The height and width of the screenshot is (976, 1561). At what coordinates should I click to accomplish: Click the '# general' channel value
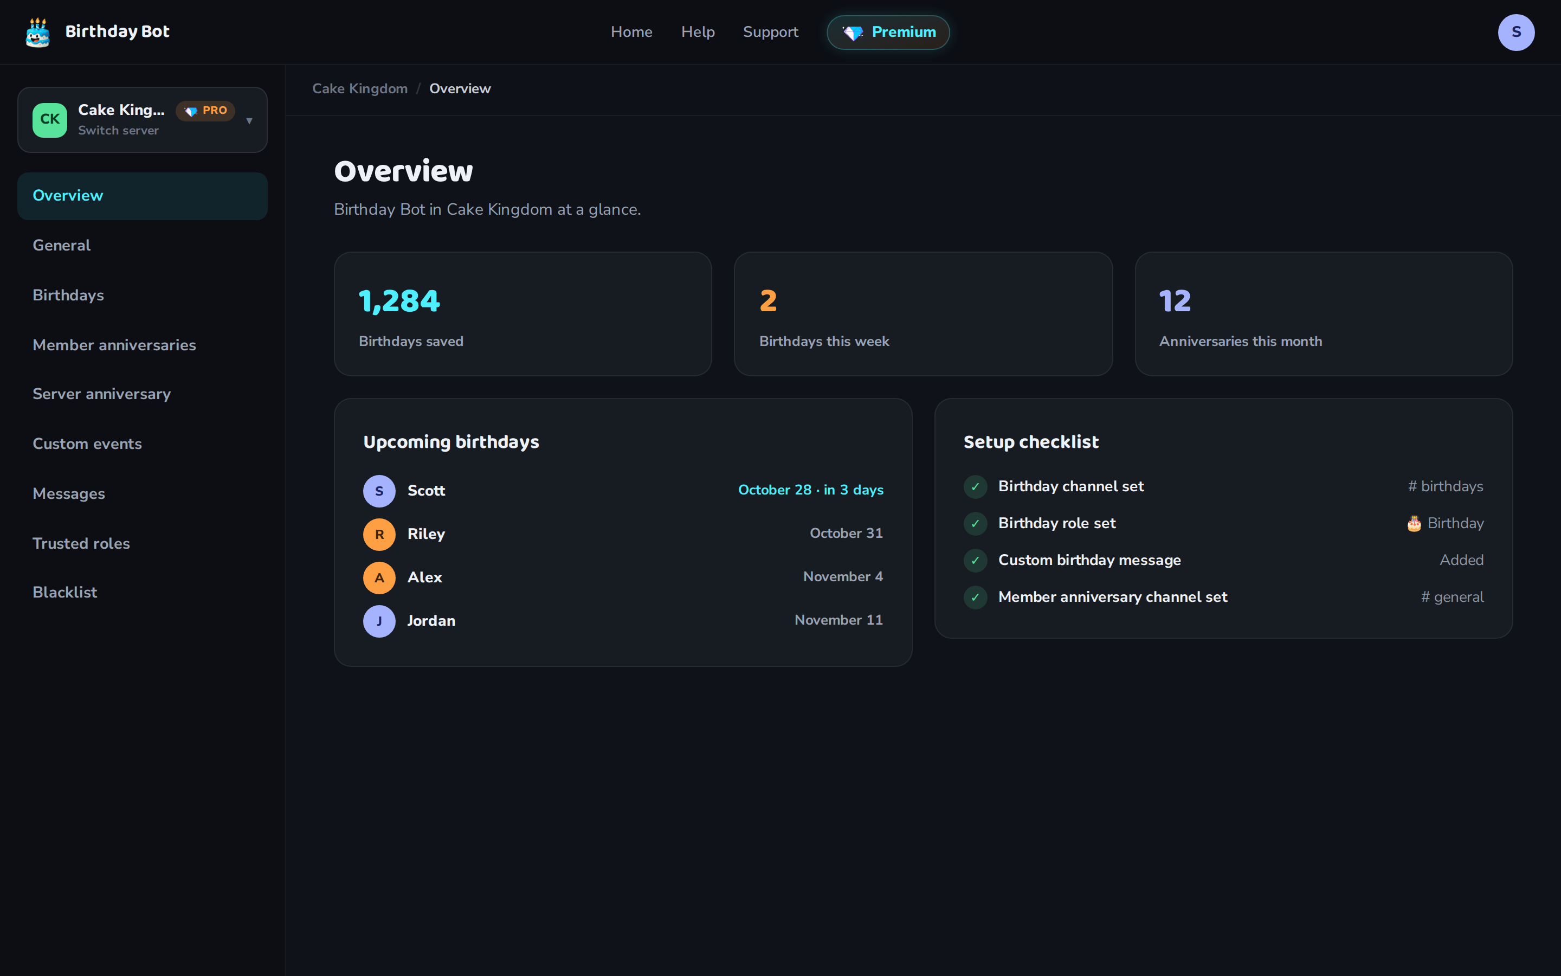[1452, 598]
